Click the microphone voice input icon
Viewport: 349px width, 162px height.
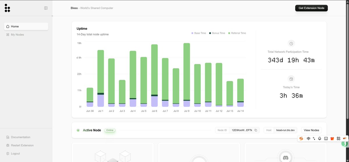click(x=320, y=138)
